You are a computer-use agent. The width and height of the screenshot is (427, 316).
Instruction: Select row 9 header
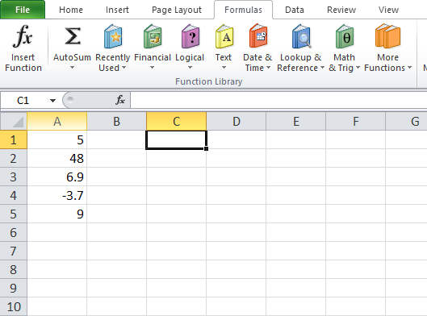point(14,288)
